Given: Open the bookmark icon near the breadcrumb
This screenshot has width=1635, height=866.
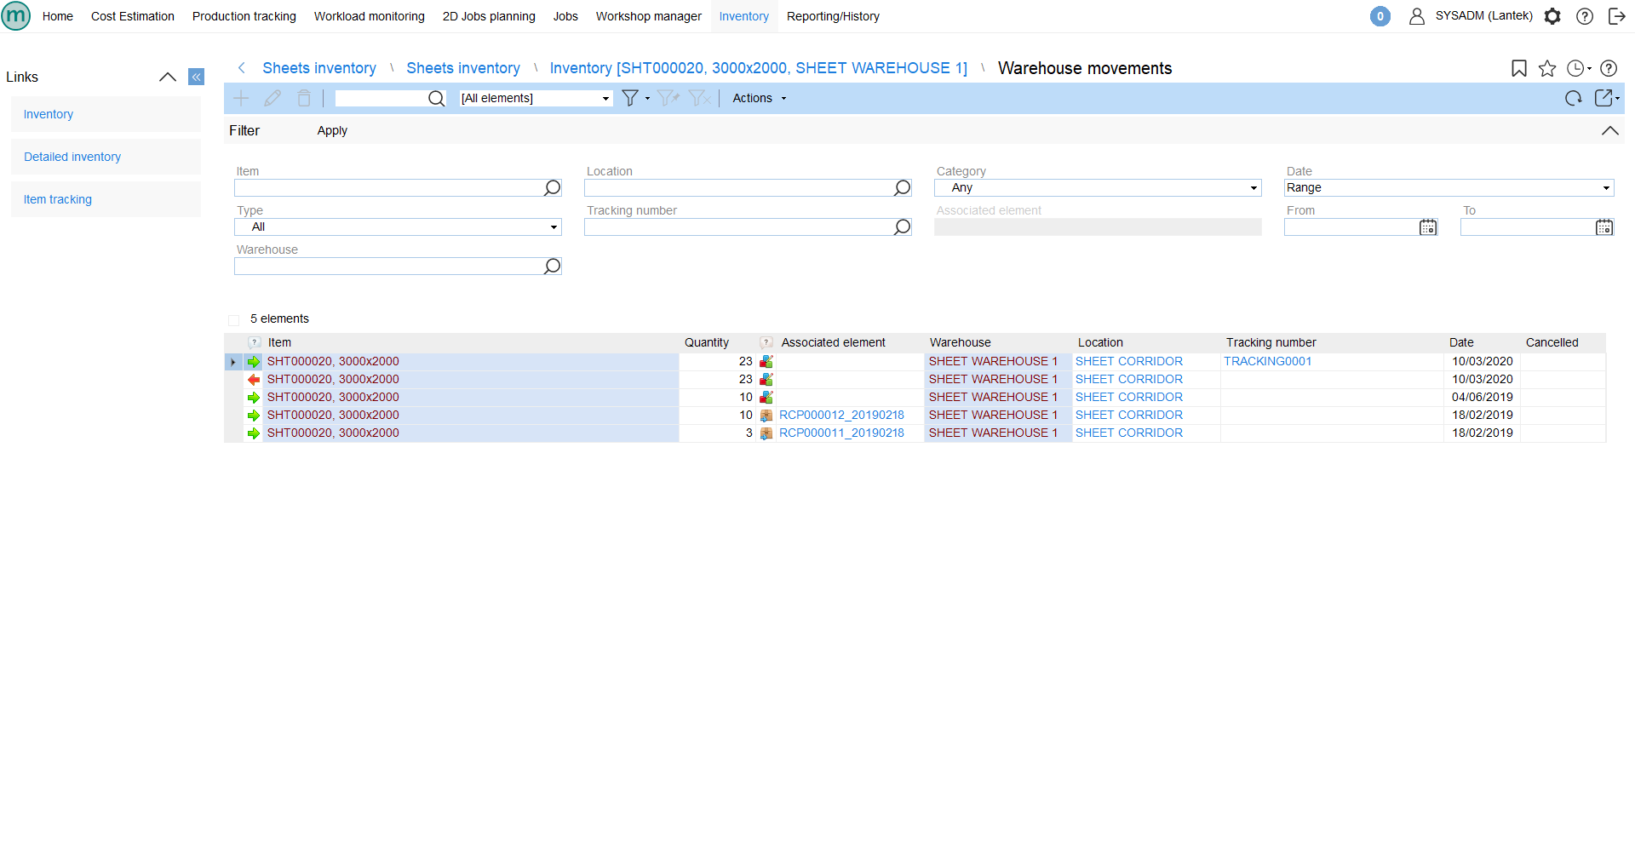Looking at the screenshot, I should pos(1518,69).
